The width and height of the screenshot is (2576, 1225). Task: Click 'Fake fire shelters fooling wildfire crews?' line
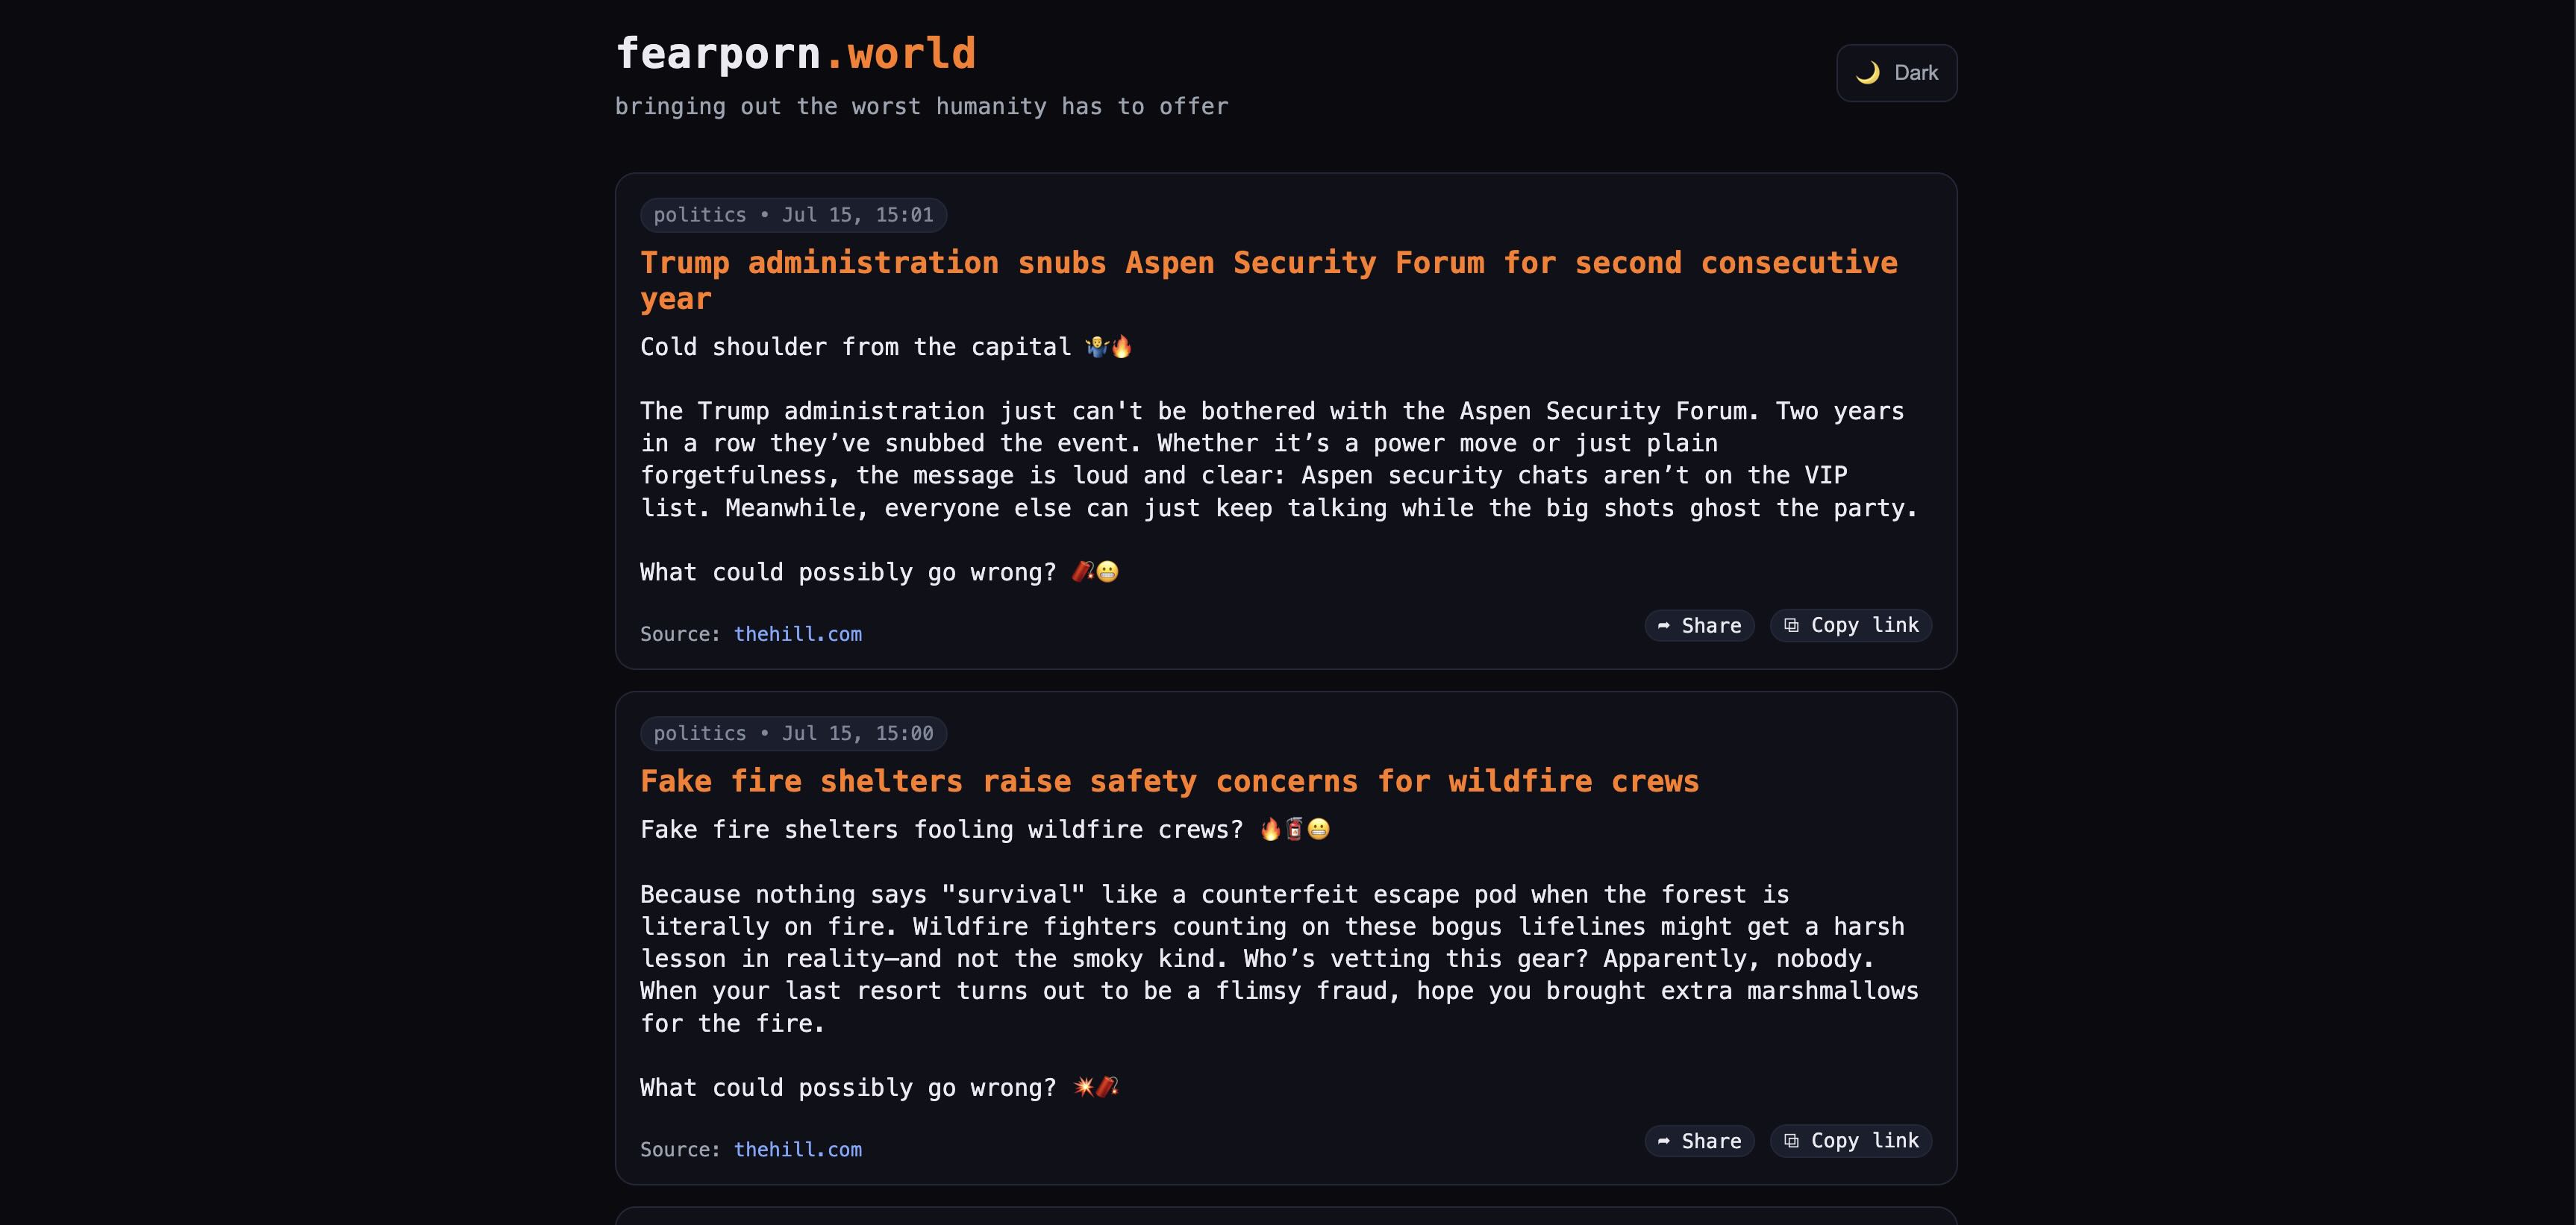985,830
